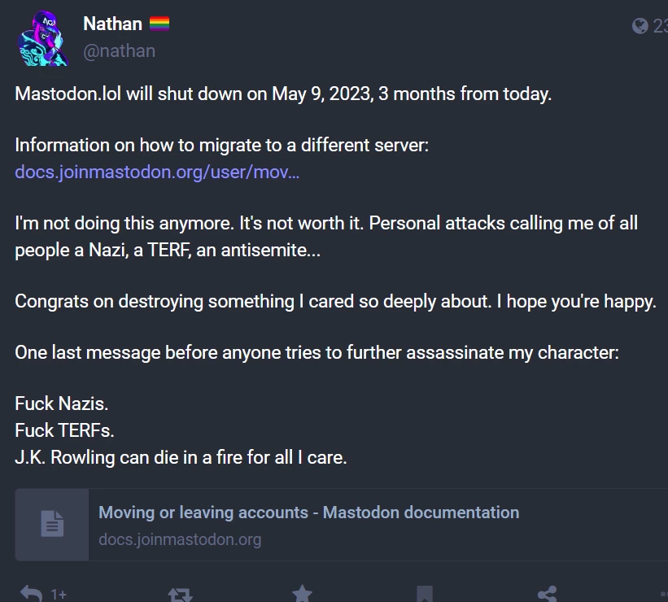
Task: Click the 'Congrats on destroying something' paragraph
Action: click(335, 301)
